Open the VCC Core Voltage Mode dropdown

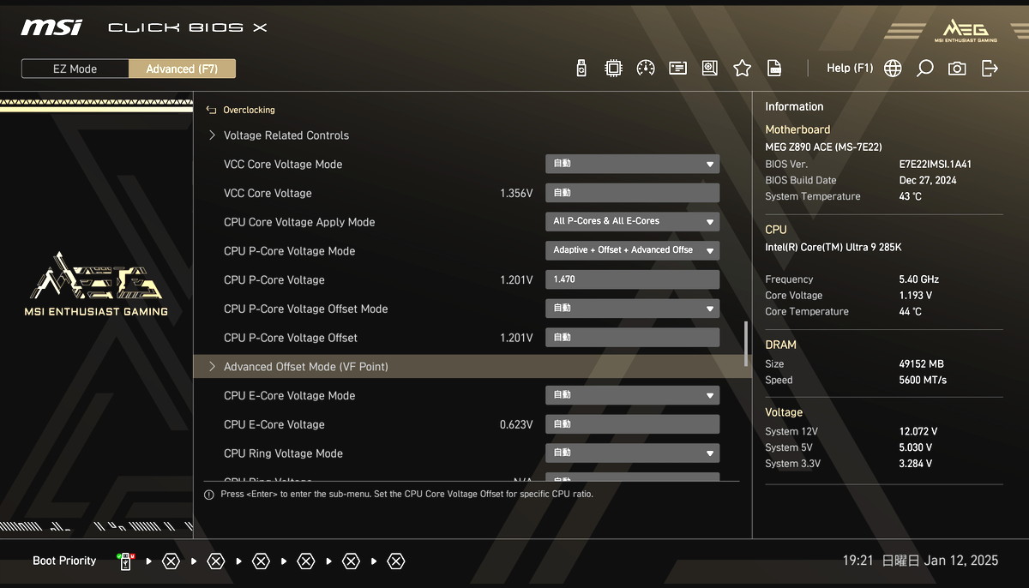633,164
